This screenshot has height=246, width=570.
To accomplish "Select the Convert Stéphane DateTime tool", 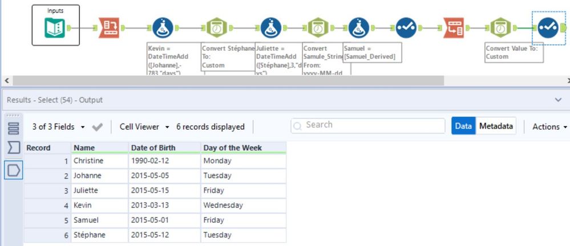I will [216, 27].
